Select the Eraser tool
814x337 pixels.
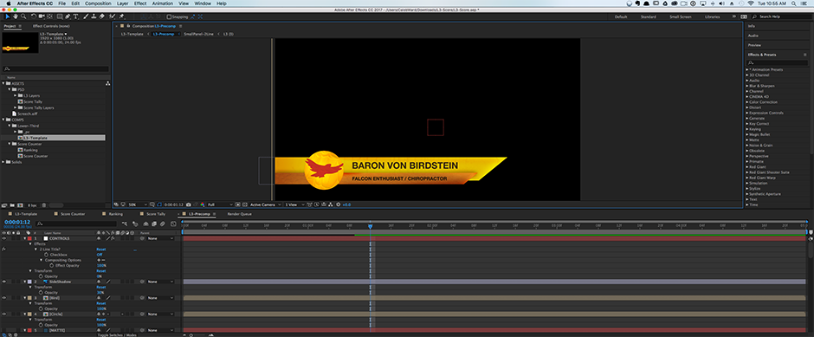pyautogui.click(x=102, y=16)
